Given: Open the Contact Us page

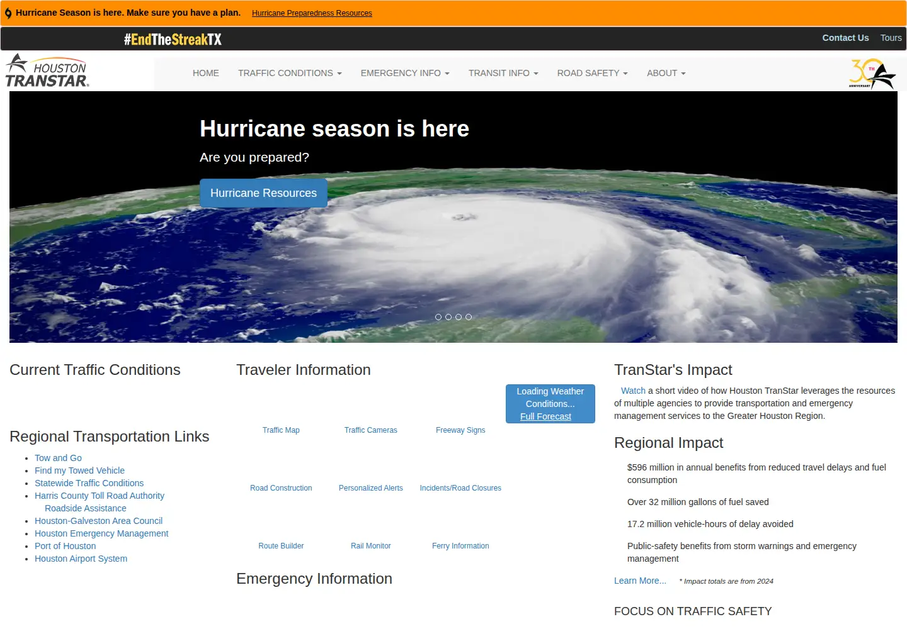Looking at the screenshot, I should click(845, 38).
